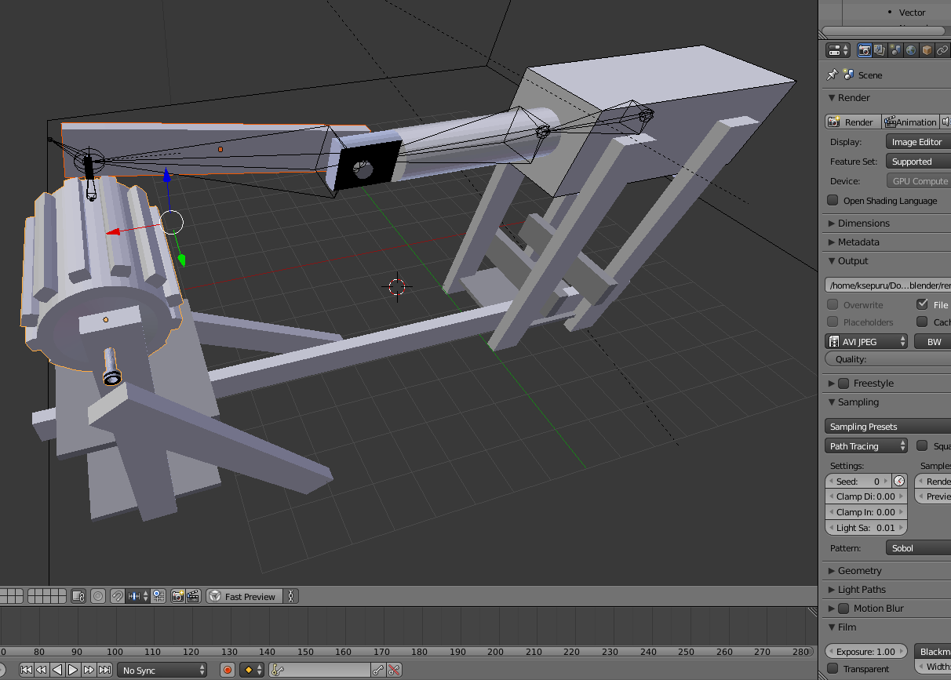This screenshot has height=680, width=951.
Task: Uncheck the File checkbox in Output panel
Action: [x=920, y=304]
